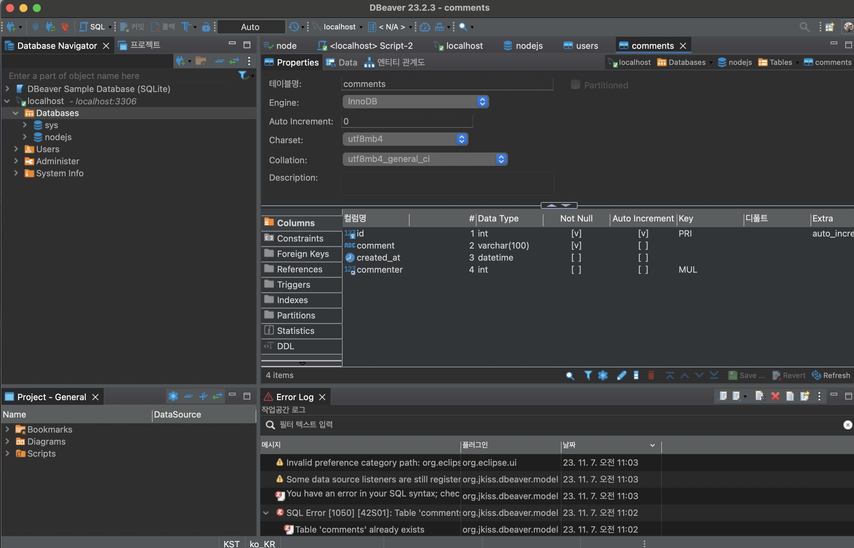Click the Refresh button in columns toolbar
854x548 pixels.
coord(831,375)
